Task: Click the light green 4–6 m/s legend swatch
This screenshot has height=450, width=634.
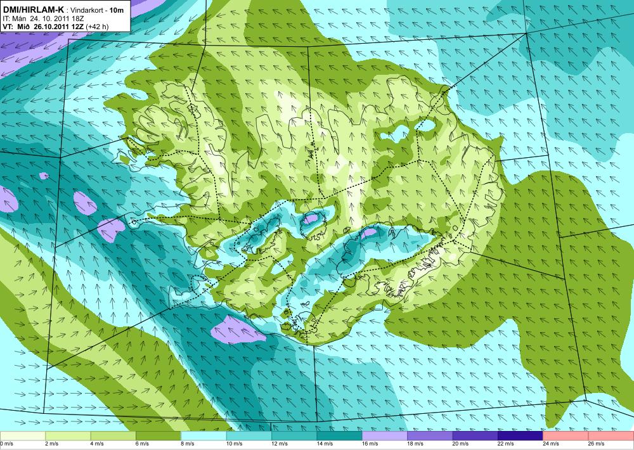Action: click(113, 436)
